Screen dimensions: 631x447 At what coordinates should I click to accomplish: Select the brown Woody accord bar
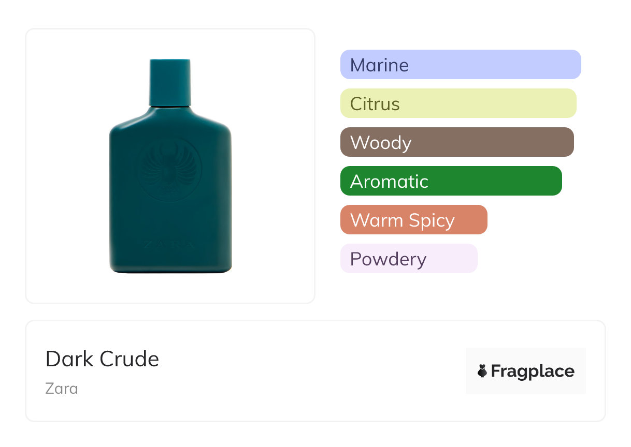click(456, 142)
